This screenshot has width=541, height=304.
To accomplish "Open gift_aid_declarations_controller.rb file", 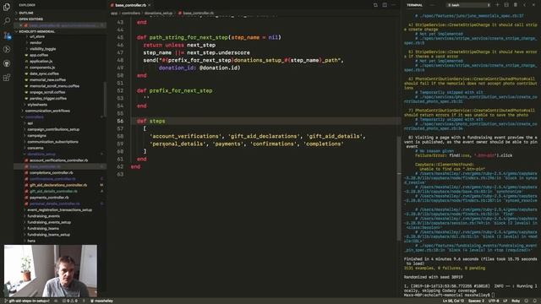I will (x=58, y=185).
